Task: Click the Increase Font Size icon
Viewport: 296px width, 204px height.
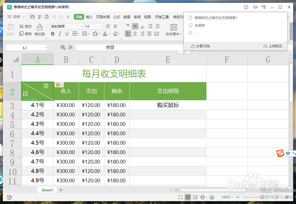Action: (108, 25)
